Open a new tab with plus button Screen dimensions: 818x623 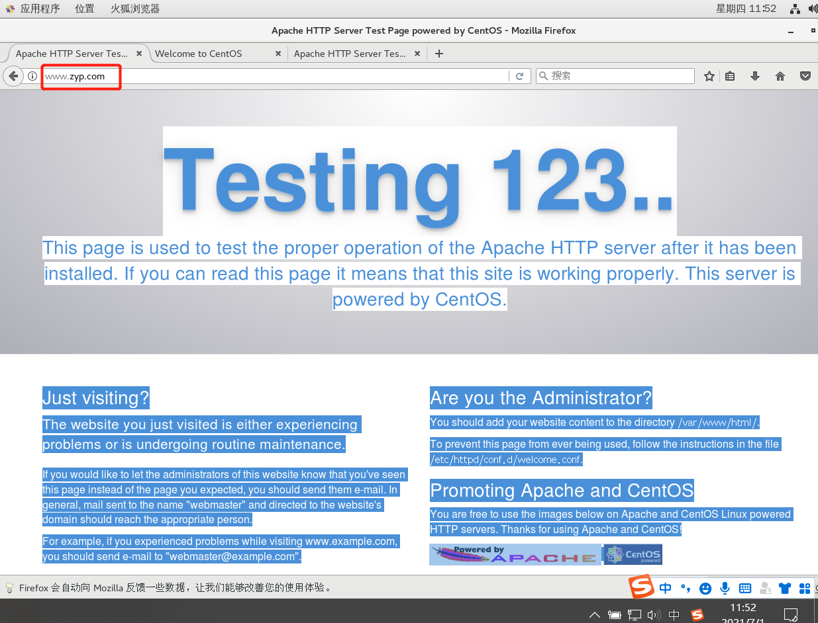tap(438, 54)
